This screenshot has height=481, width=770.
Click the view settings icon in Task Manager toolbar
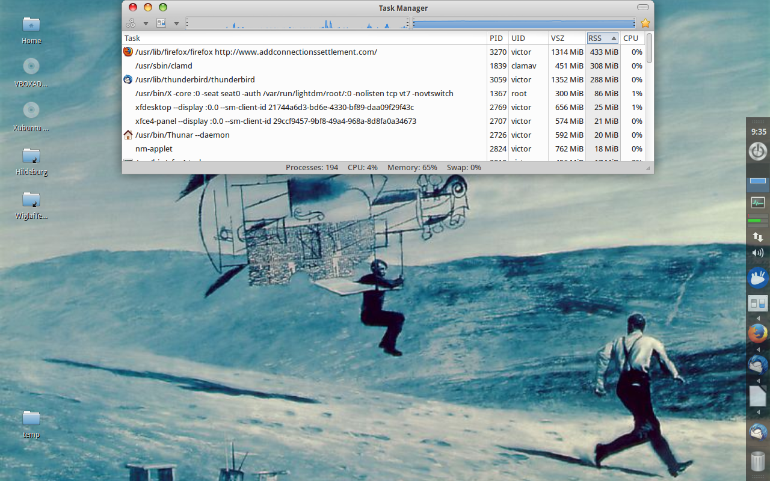click(x=161, y=23)
